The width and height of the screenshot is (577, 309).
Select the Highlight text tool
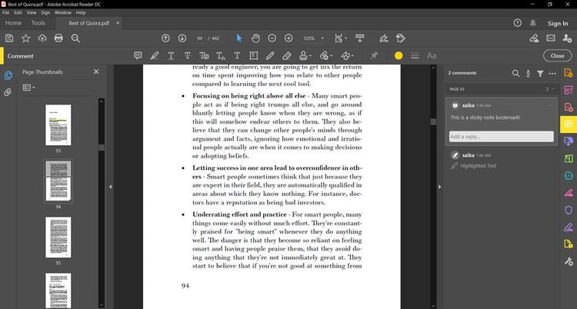coord(155,55)
